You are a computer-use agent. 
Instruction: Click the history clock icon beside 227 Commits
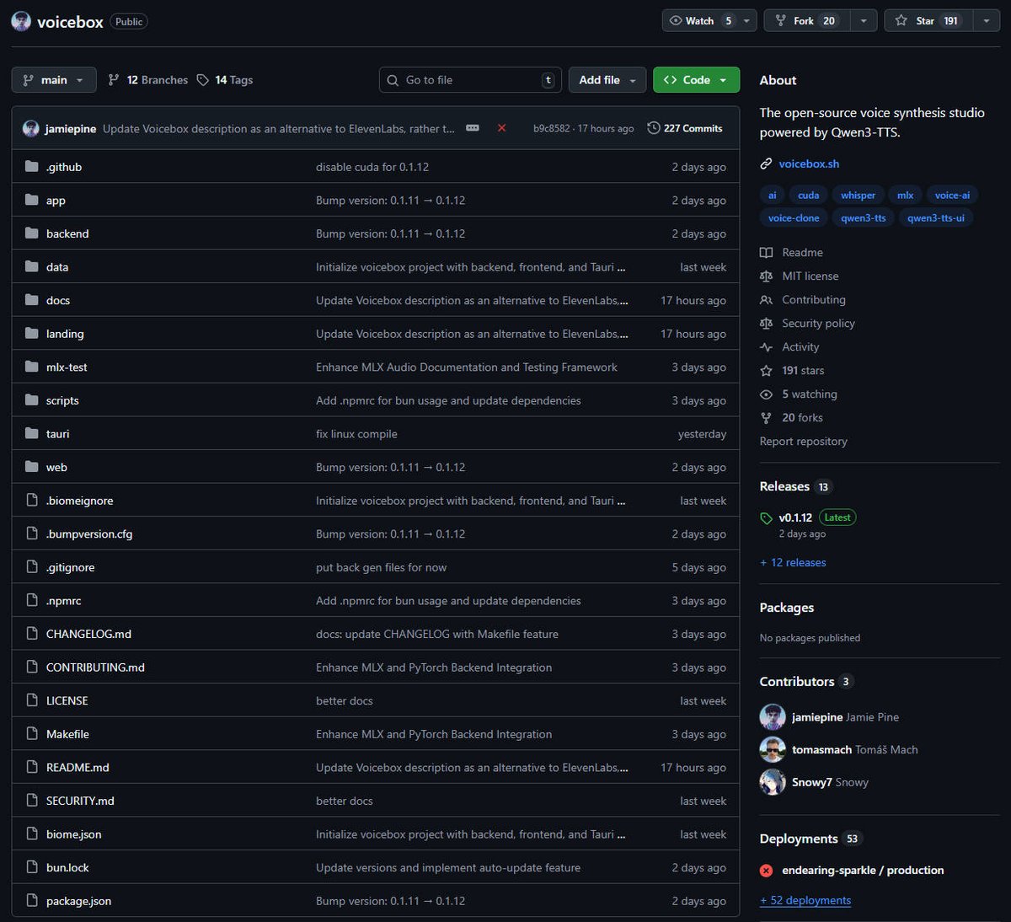click(x=653, y=128)
